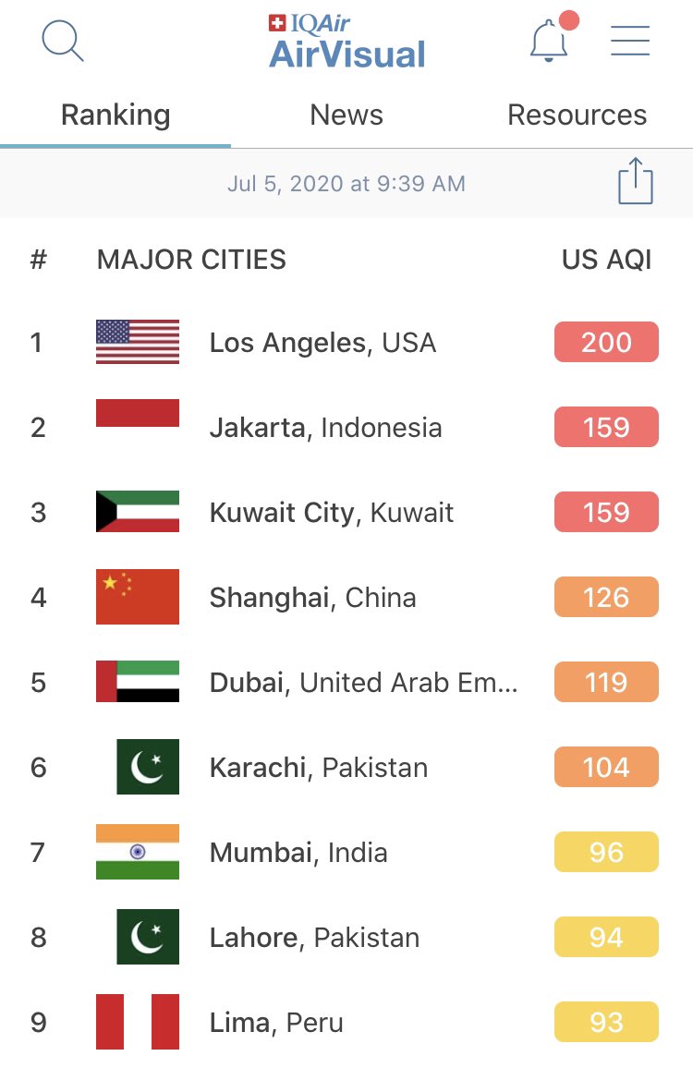
Task: Tap the Peru flag icon
Action: [138, 1022]
